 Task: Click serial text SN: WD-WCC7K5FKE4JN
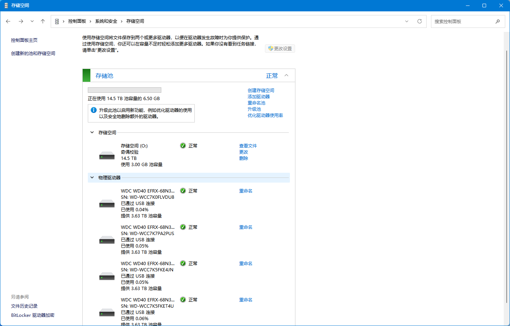coord(147,270)
